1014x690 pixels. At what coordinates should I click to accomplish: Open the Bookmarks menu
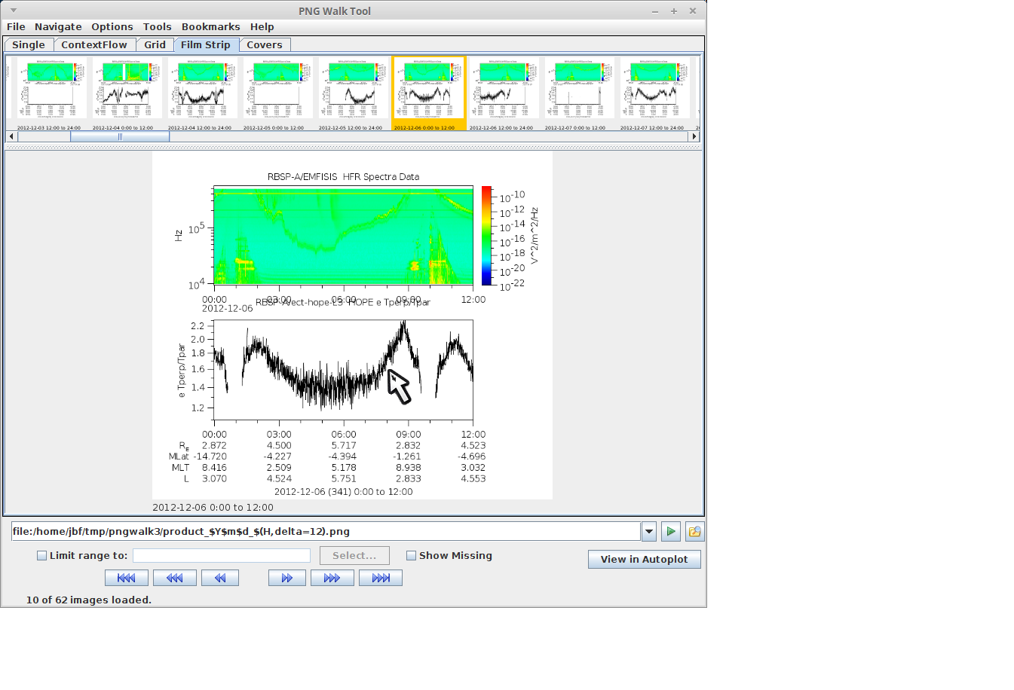click(210, 27)
